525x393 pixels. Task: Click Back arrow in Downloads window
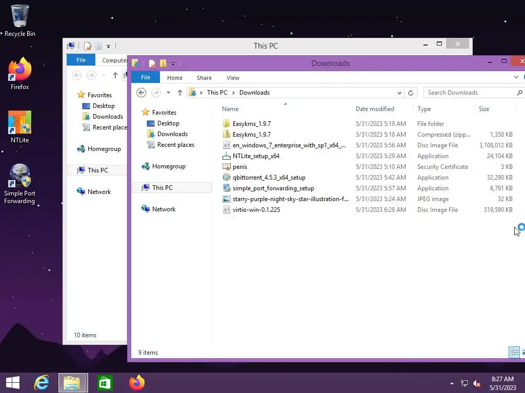142,93
